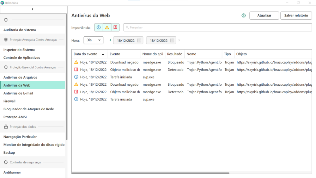Open Antivírus de E-mail report

18,93
